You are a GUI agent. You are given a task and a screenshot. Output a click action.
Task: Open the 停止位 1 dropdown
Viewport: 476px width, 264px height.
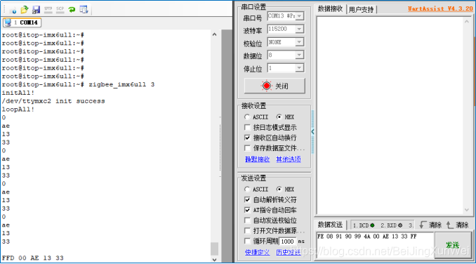pos(300,68)
